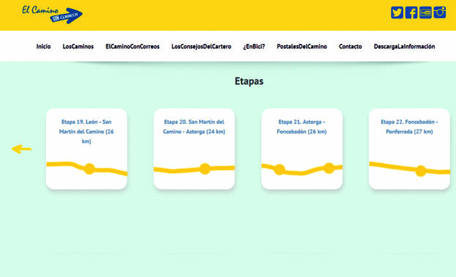Screen dimensions: 456x277
Task: Select ElCaminoConCorreos in navigation
Action: [x=132, y=47]
